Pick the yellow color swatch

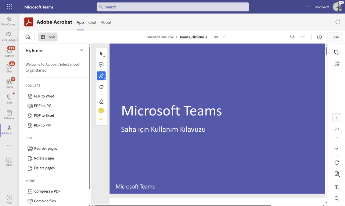pos(101,111)
